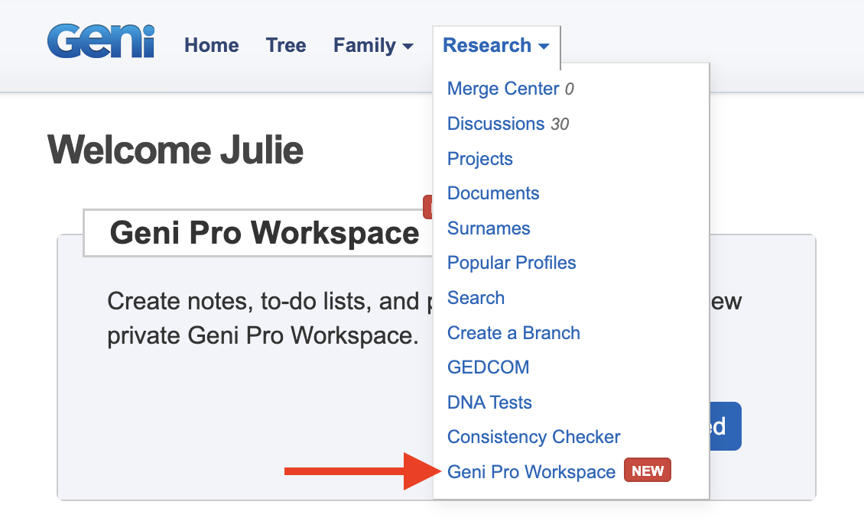864x524 pixels.
Task: Click the Geni logo
Action: coord(100,43)
